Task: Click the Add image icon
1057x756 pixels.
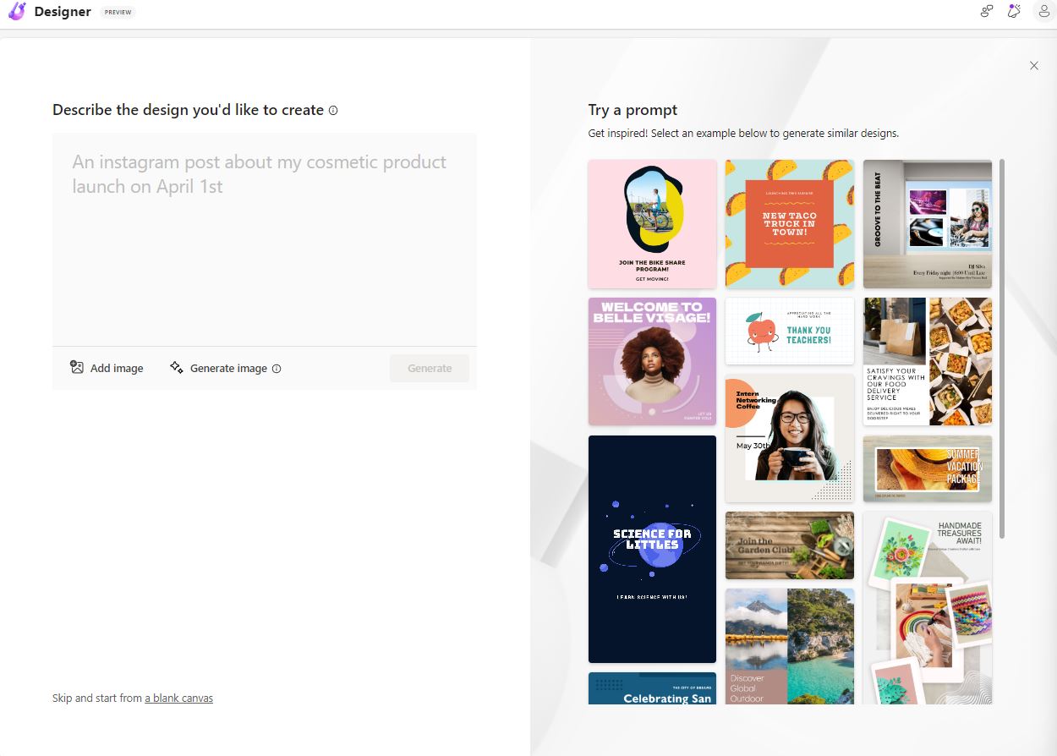Action: 77,368
